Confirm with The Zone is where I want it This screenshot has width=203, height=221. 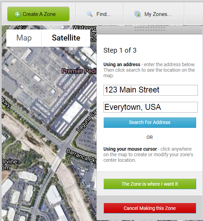(x=150, y=184)
